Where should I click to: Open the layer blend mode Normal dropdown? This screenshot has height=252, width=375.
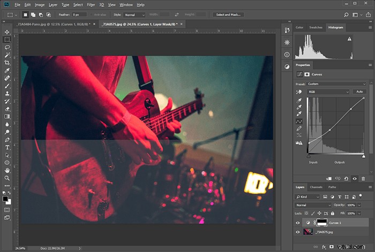(312, 205)
